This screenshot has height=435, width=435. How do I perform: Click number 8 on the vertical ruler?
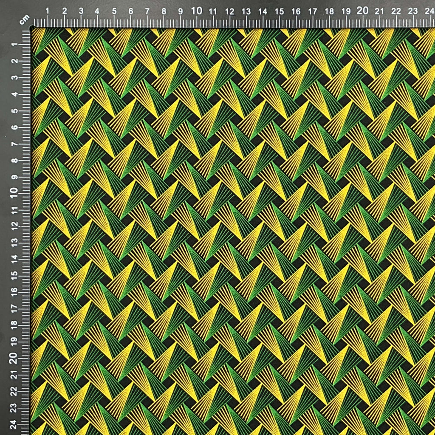click(14, 160)
